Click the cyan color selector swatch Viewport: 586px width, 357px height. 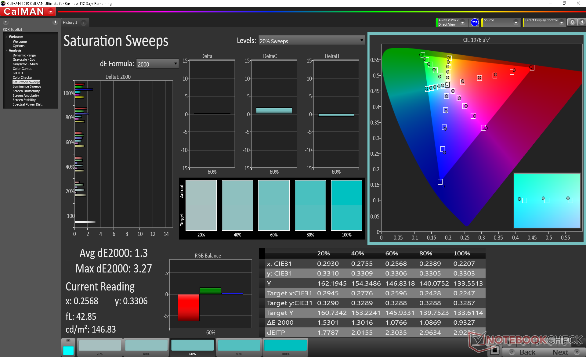coord(68,350)
